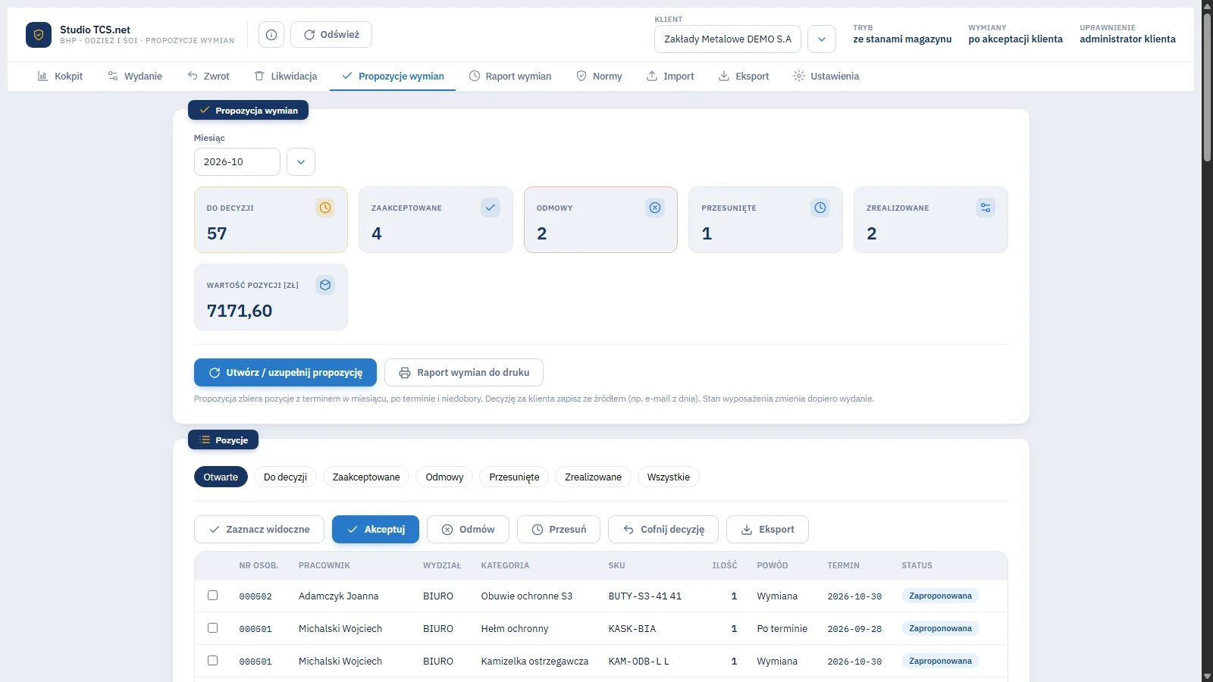The height and width of the screenshot is (682, 1213).
Task: Click the Odmów button
Action: pyautogui.click(x=468, y=530)
